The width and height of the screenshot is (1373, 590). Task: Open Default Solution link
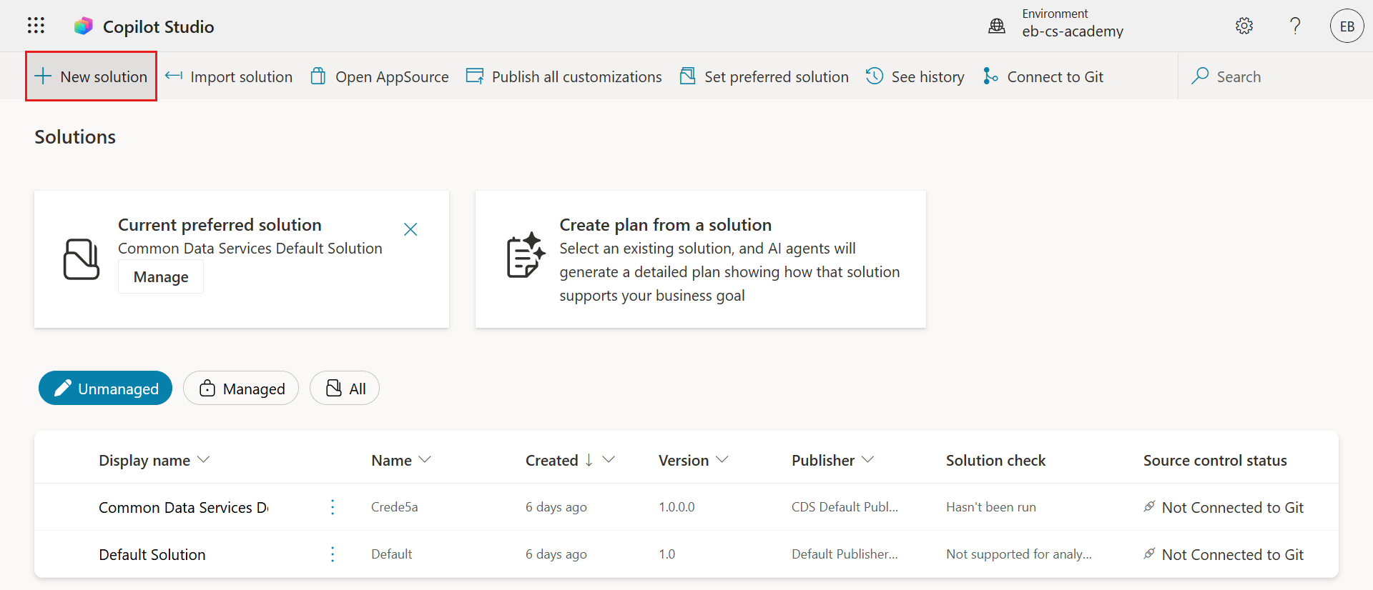click(x=152, y=554)
